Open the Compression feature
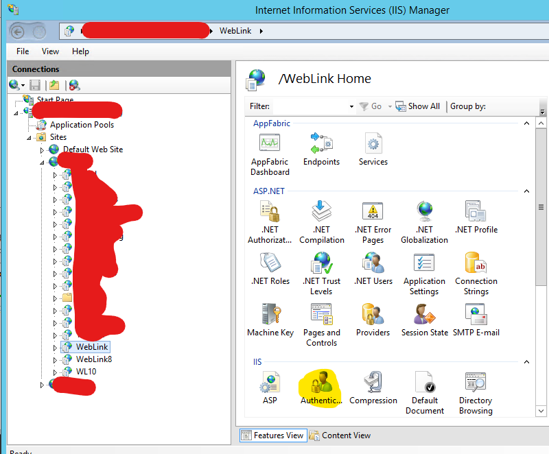 point(373,388)
